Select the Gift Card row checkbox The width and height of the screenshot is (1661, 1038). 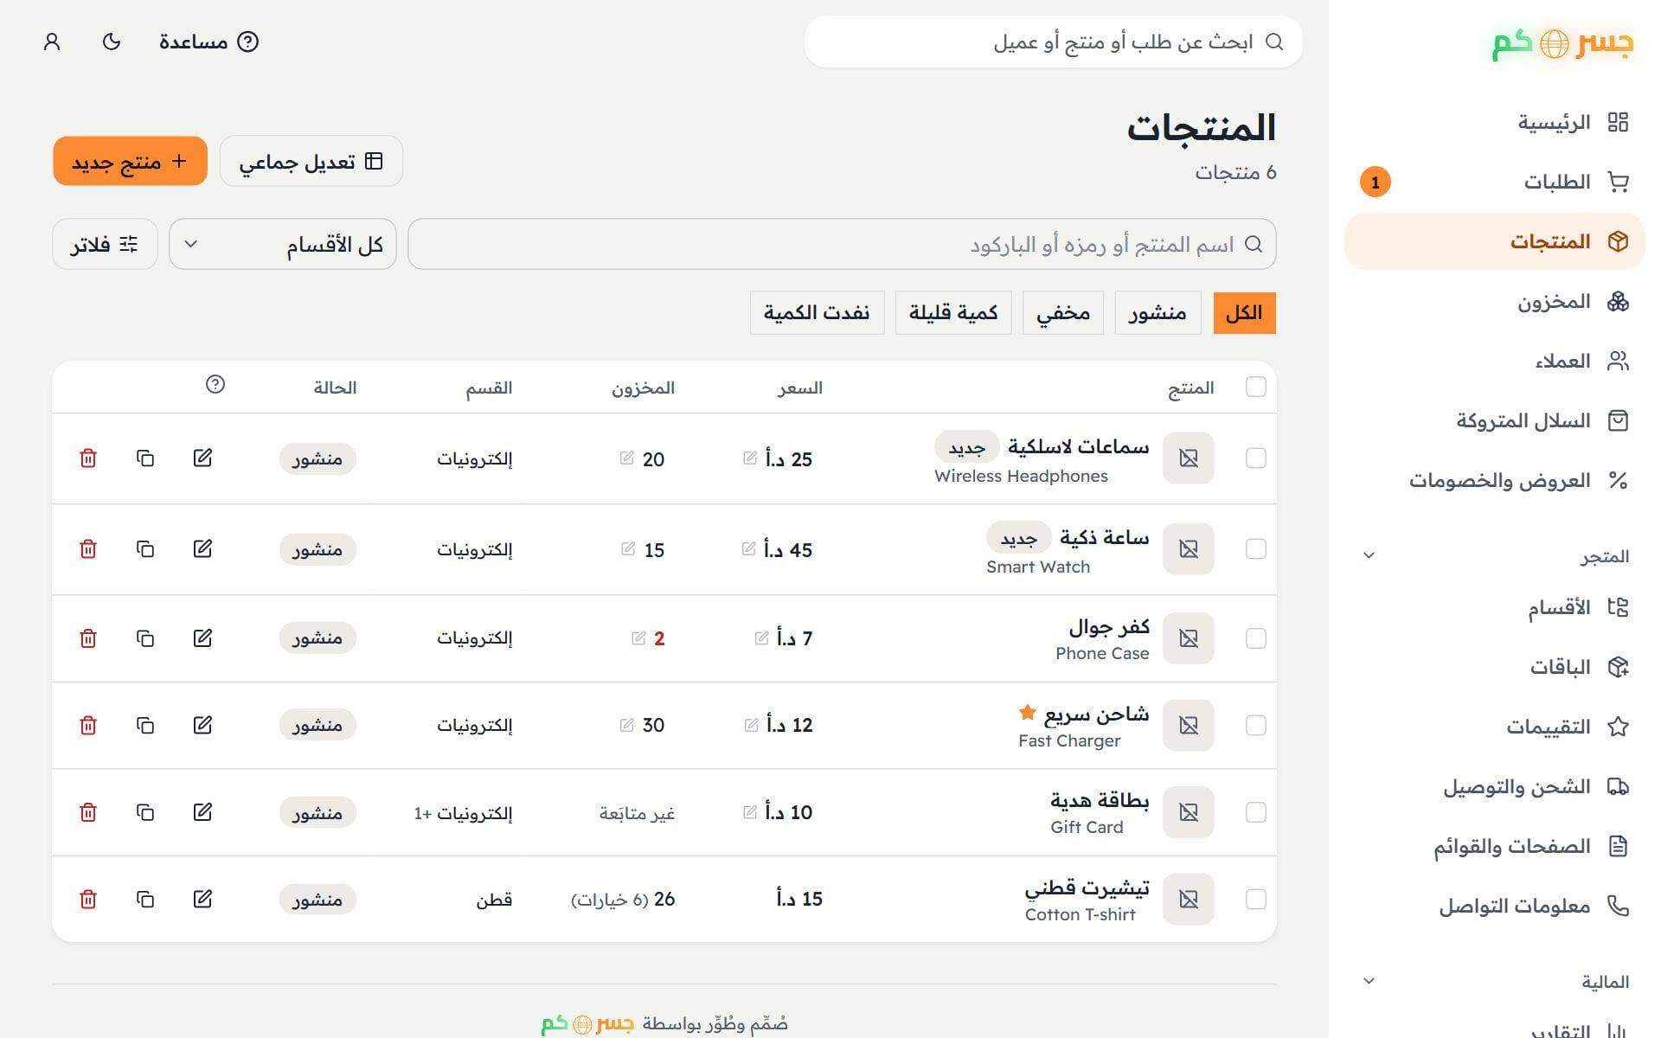pyautogui.click(x=1255, y=812)
